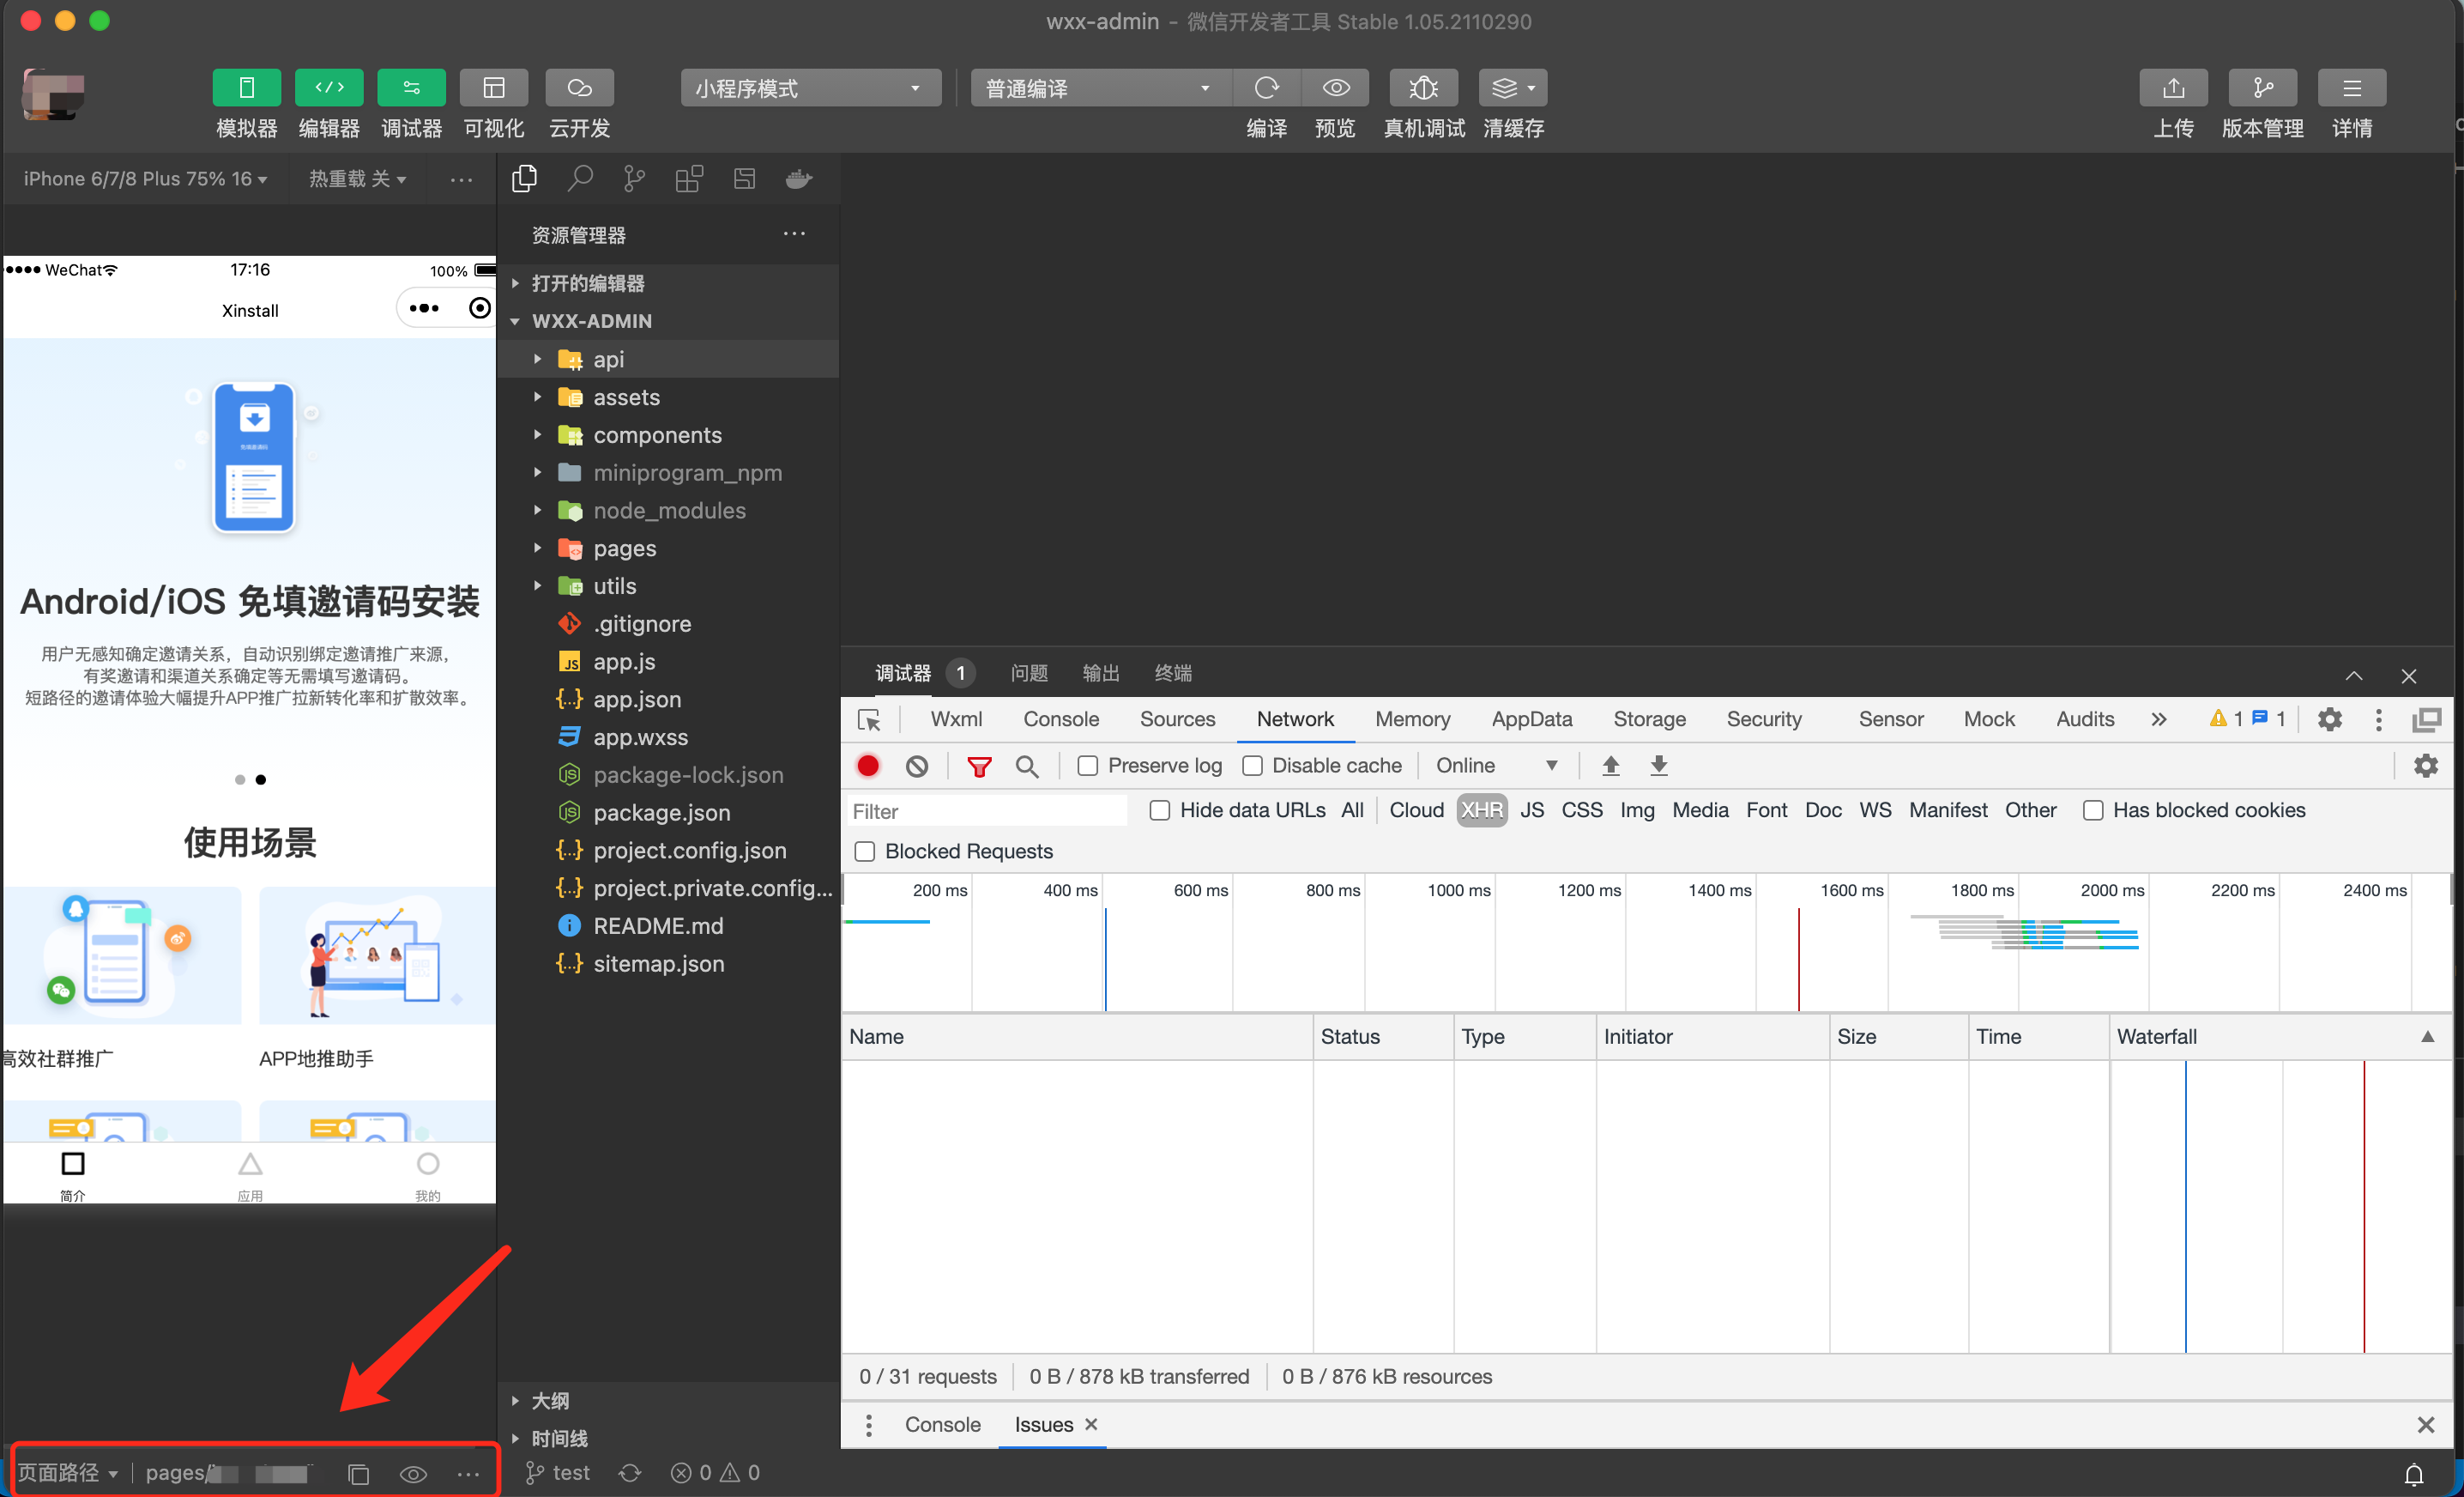Viewport: 2464px width, 1497px height.
Task: Open 热重载 hot reload dropdown
Action: [x=357, y=179]
